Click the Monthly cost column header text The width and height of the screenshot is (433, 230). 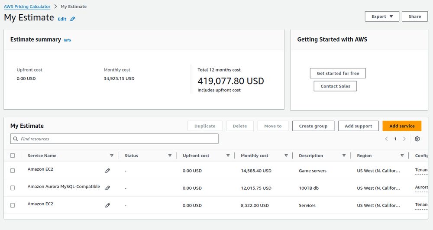click(254, 155)
